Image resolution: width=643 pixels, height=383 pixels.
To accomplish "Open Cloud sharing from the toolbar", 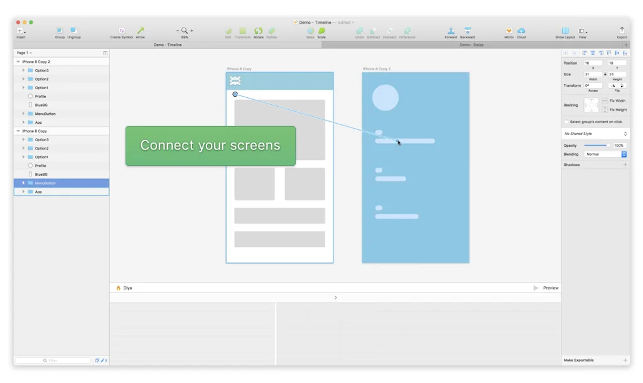I will coord(522,30).
